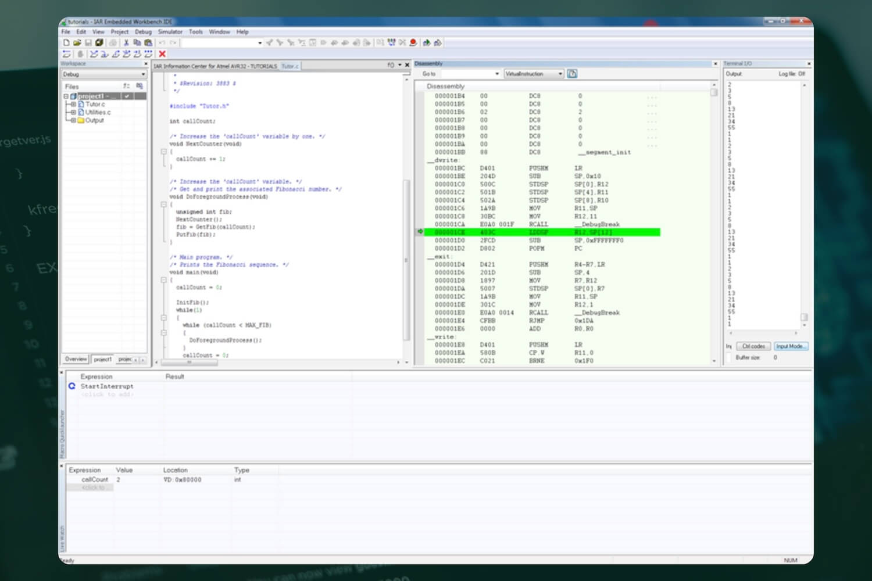Close the Terminal I/O panel
Image resolution: width=872 pixels, height=581 pixels.
tap(808, 64)
